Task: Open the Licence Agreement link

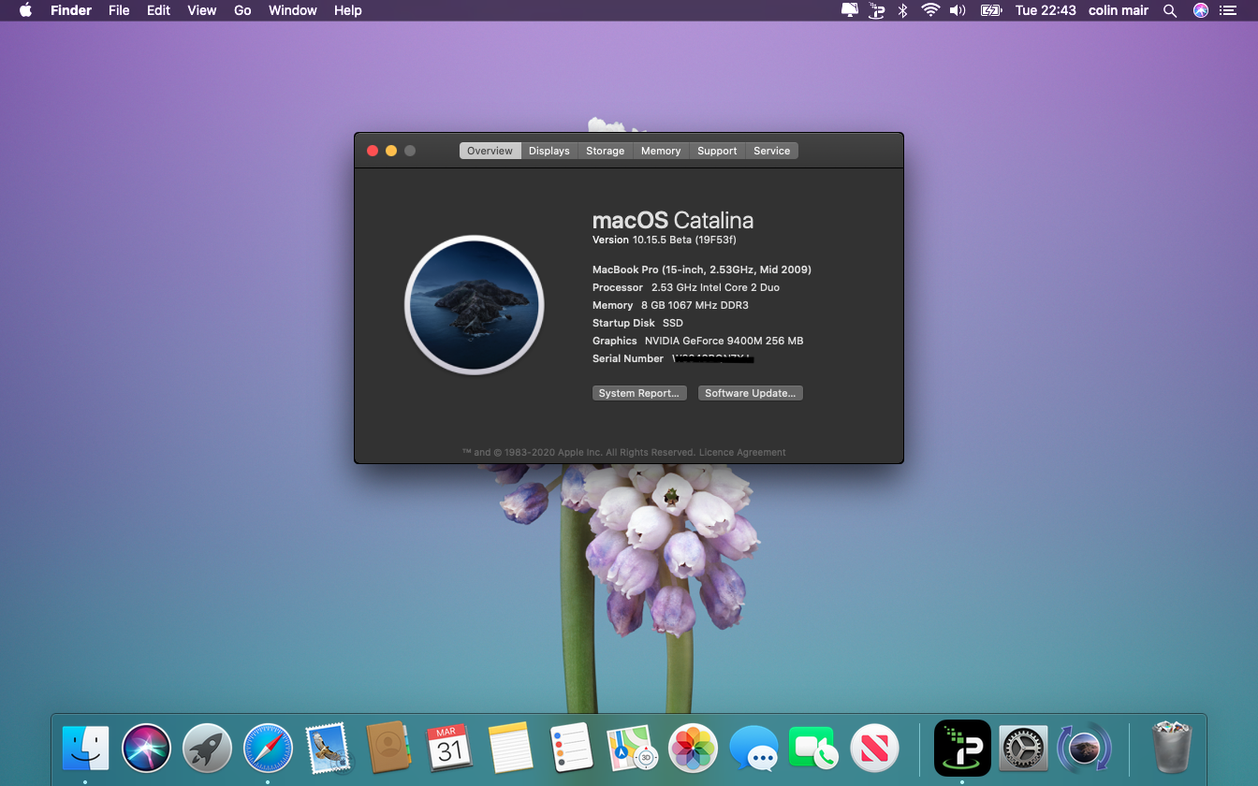Action: click(742, 452)
